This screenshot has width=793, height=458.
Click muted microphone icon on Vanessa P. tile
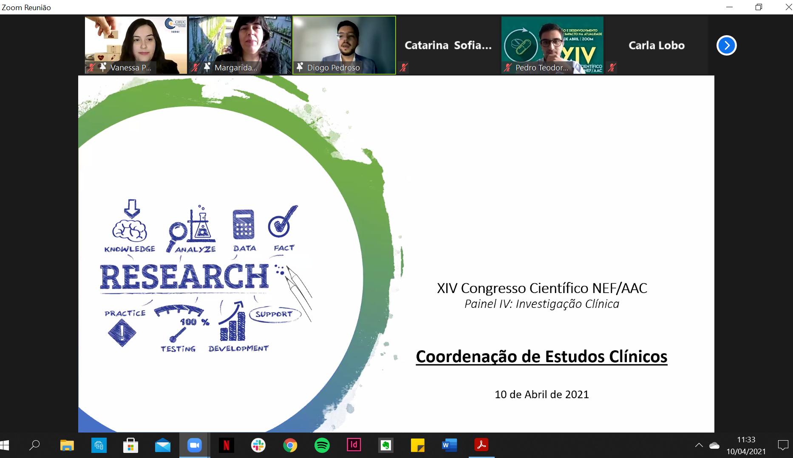tap(91, 67)
